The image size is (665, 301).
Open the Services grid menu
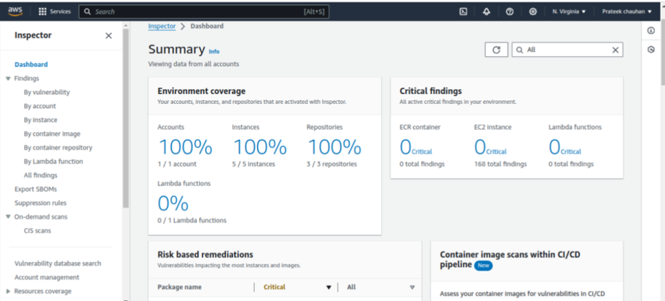coord(55,12)
